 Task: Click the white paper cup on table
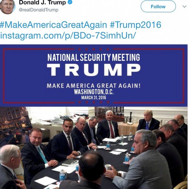click(108, 167)
